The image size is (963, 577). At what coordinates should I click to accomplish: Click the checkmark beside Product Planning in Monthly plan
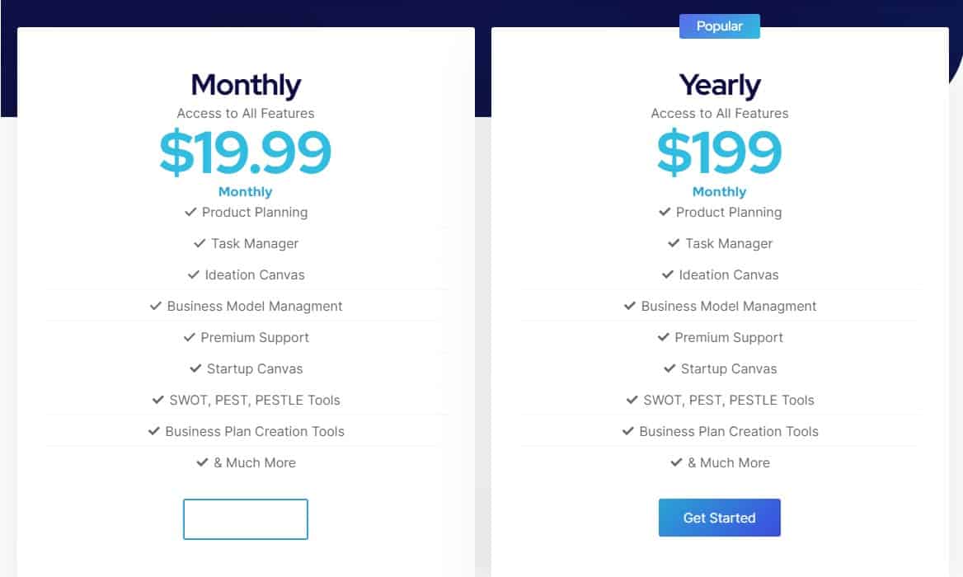[x=190, y=212]
